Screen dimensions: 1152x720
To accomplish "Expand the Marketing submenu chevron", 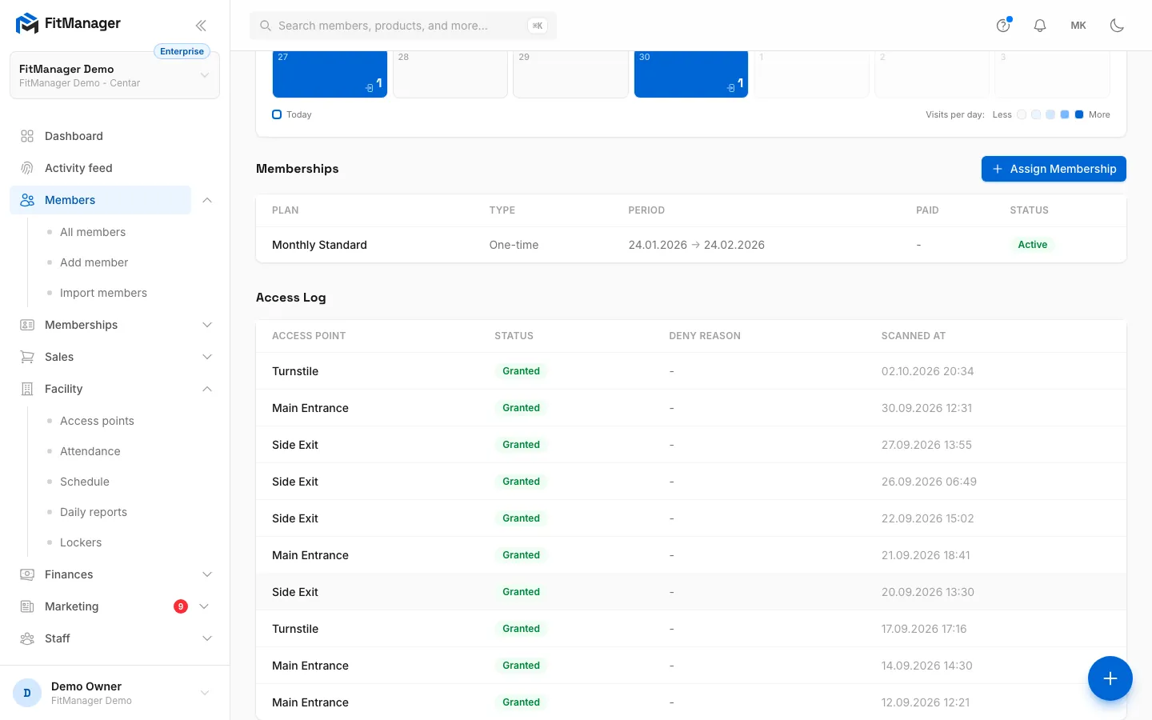I will tap(204, 606).
